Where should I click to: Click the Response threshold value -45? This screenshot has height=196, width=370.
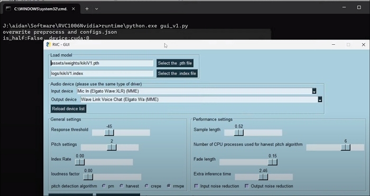coord(109,126)
